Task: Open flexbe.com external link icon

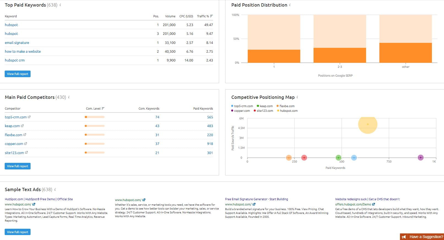Action: click(x=25, y=135)
